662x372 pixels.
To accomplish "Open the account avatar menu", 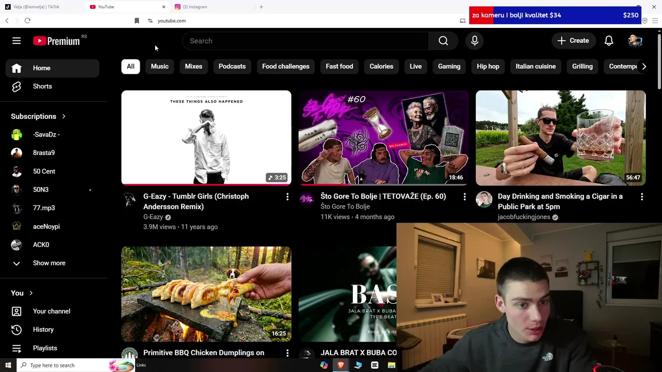I will pyautogui.click(x=635, y=41).
